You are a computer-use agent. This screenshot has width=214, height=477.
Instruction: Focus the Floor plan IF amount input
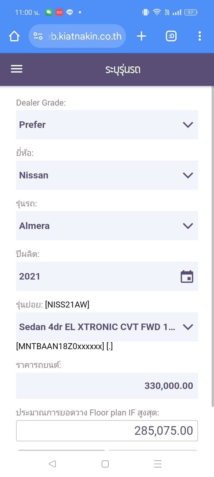107,431
